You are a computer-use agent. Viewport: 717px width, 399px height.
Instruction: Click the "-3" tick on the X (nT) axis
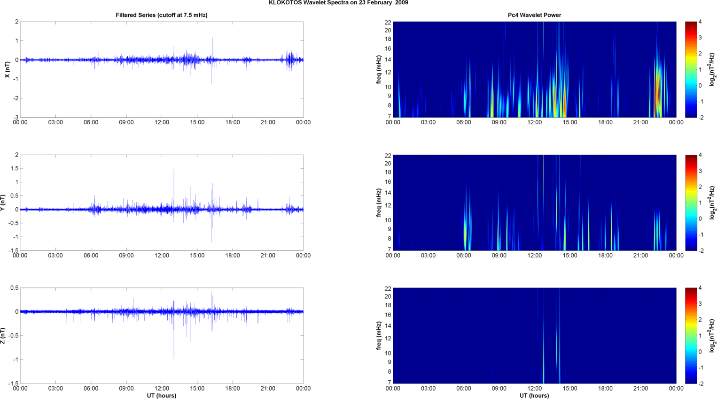(x=16, y=118)
